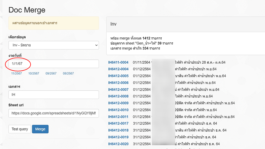The width and height of the screenshot is (265, 149).
Task: Click the Sheet url input field
Action: pos(54,113)
